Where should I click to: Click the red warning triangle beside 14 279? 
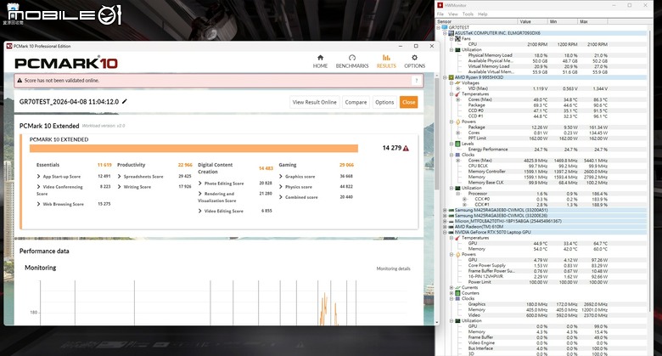(406, 148)
